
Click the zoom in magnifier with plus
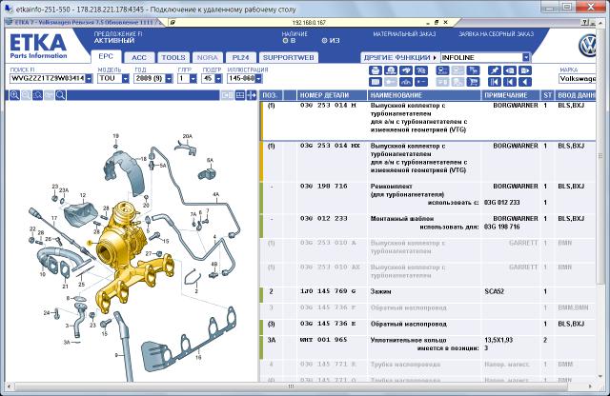tap(15, 95)
